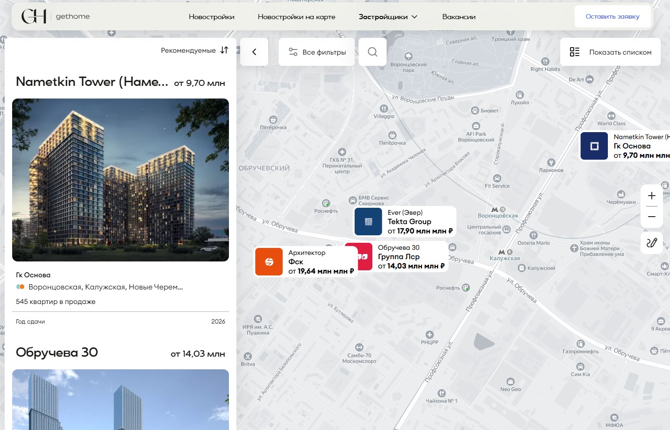The width and height of the screenshot is (670, 430).
Task: Expand the Застройщики dropdown
Action: coord(388,17)
